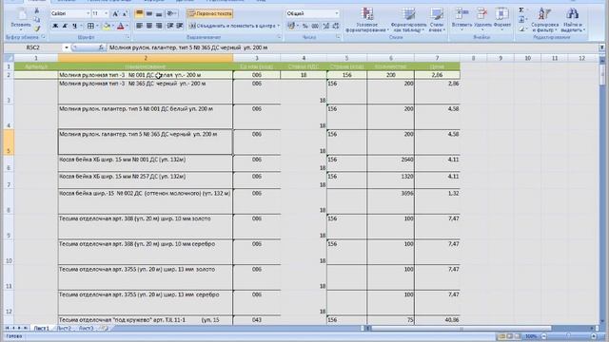Open Условное форматирование dropdown

367,19
